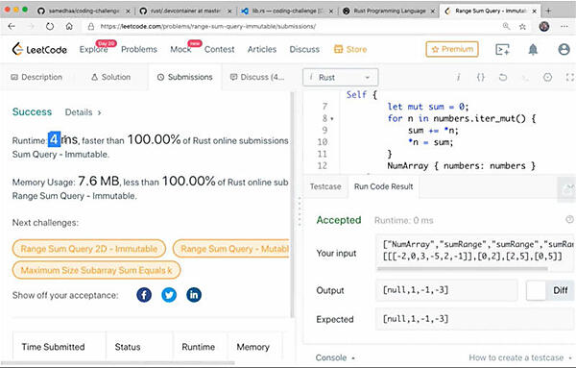Switch to lib.rs coding-challenge browser tab
The height and width of the screenshot is (368, 576).
(286, 11)
